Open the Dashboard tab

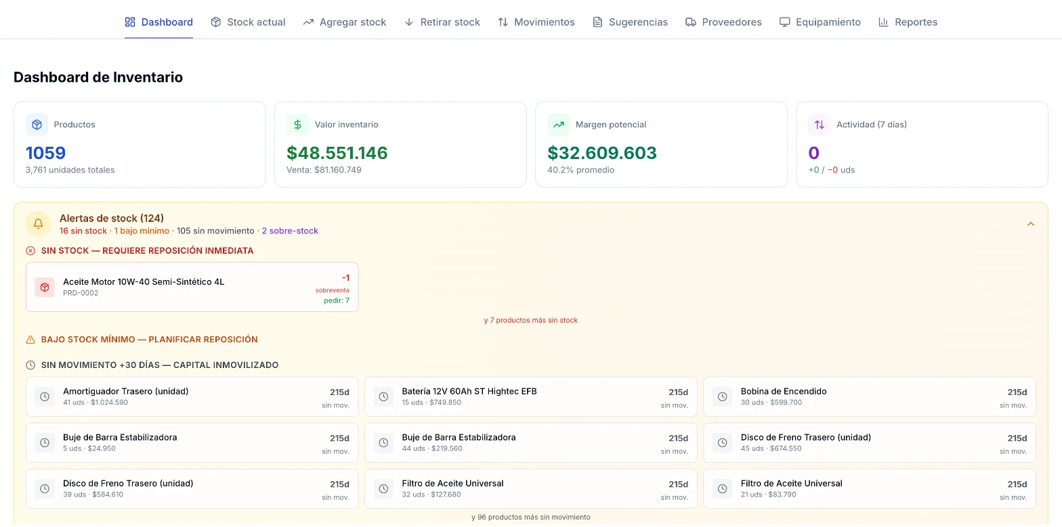[x=159, y=22]
